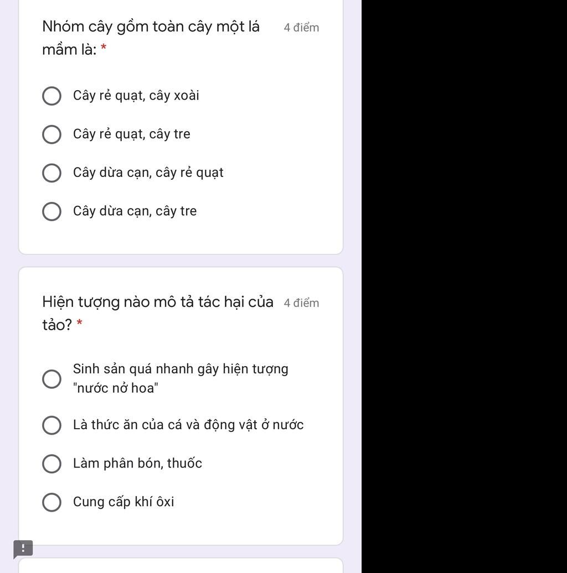Select the "Cây dừa cạn, cây tre" answer
Viewport: 567px width, 573px height.
pos(52,211)
